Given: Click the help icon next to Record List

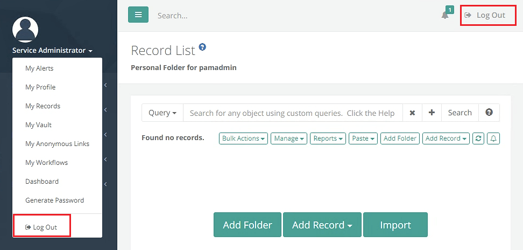Looking at the screenshot, I should (202, 47).
